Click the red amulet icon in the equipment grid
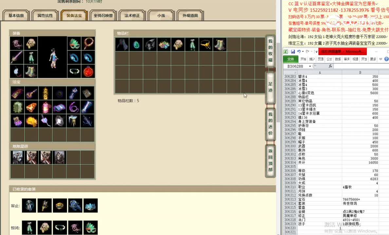 (88, 71)
